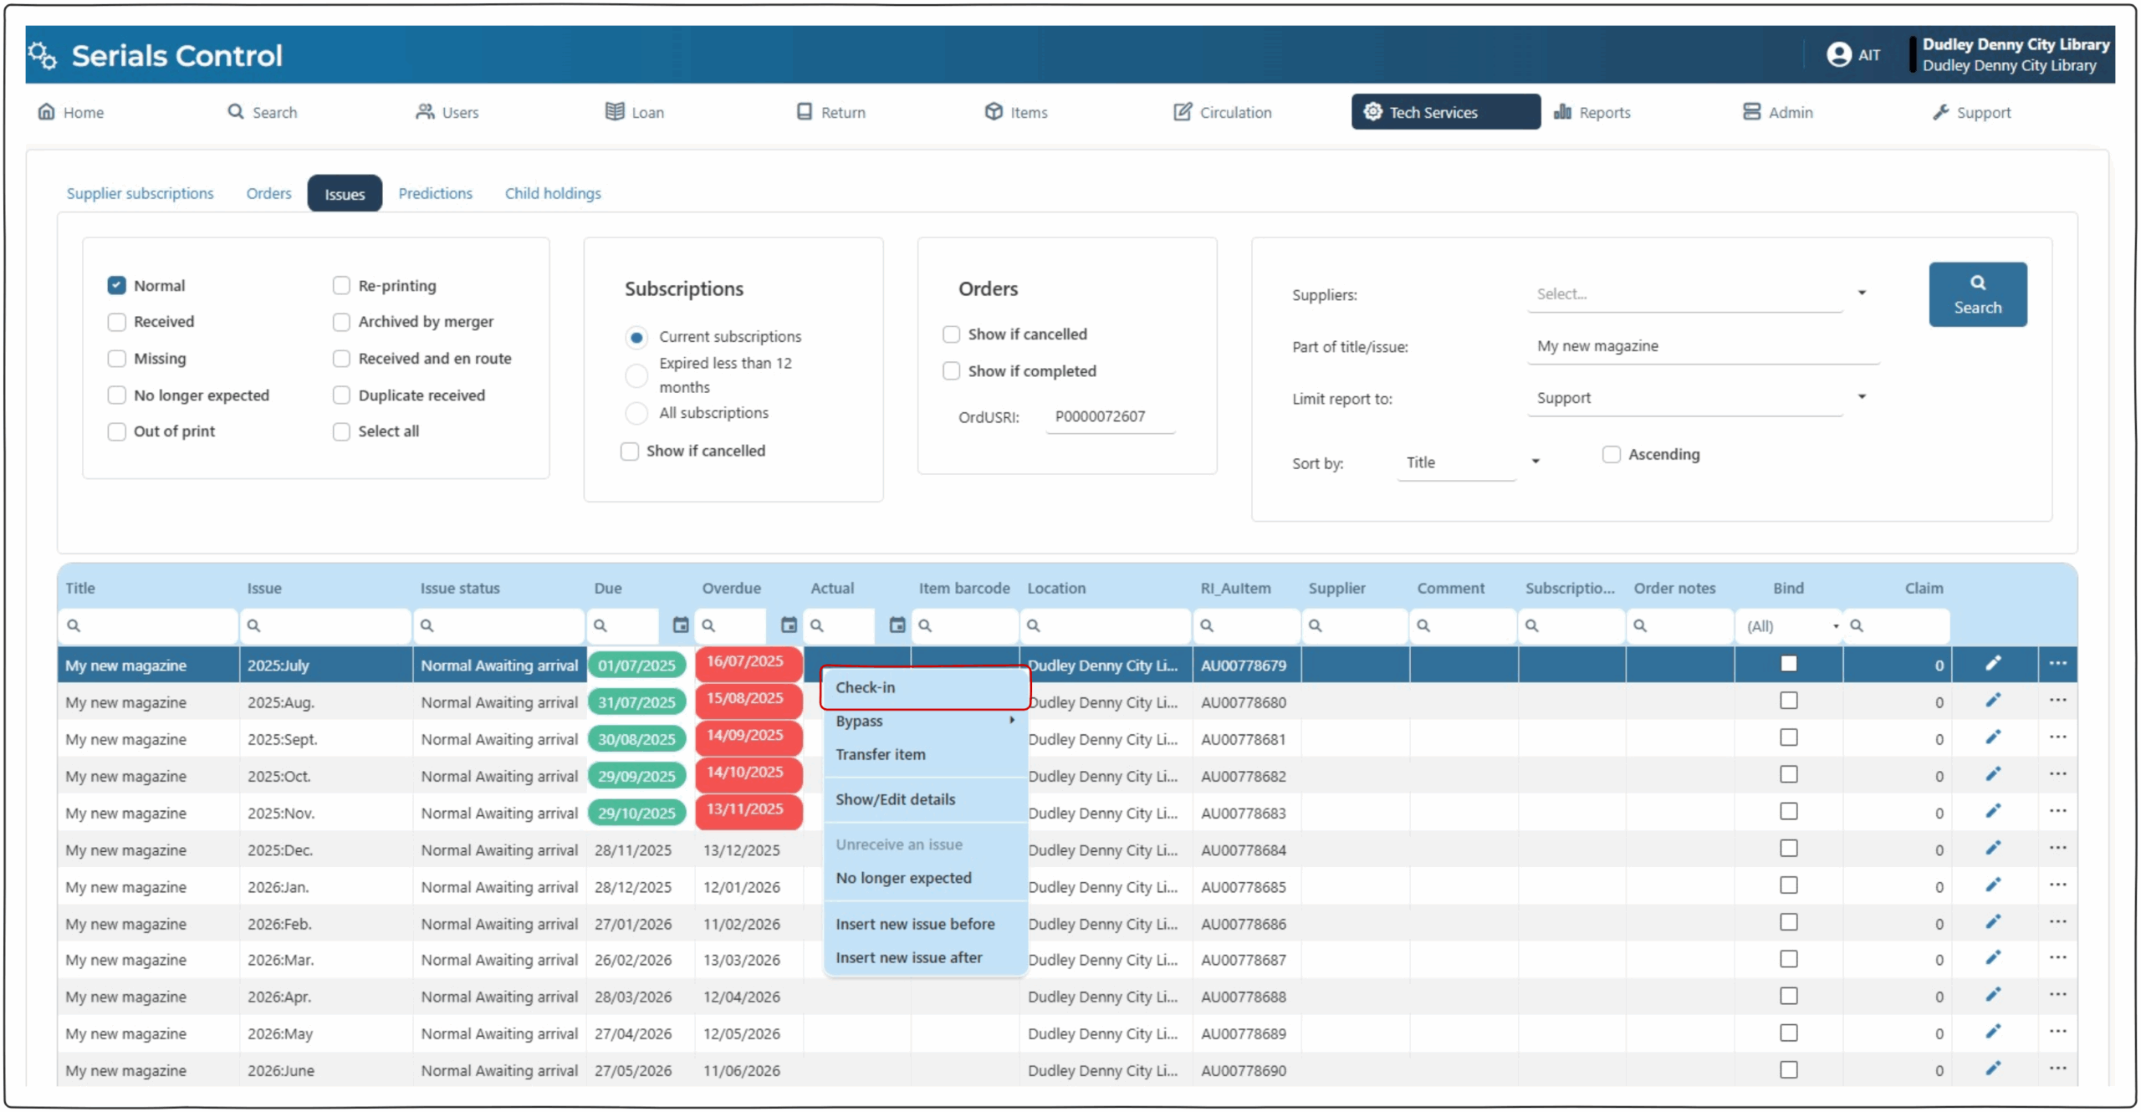Image resolution: width=2141 pixels, height=1112 pixels.
Task: Open the Supplier subscriptions link
Action: click(x=140, y=193)
